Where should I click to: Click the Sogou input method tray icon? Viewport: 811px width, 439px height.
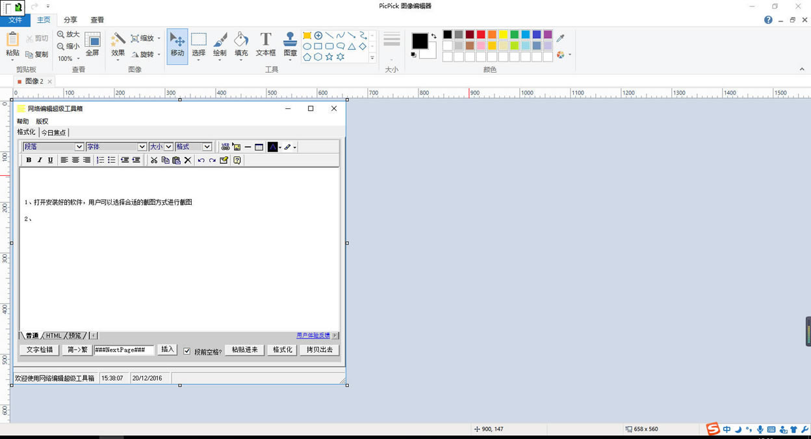pos(713,429)
